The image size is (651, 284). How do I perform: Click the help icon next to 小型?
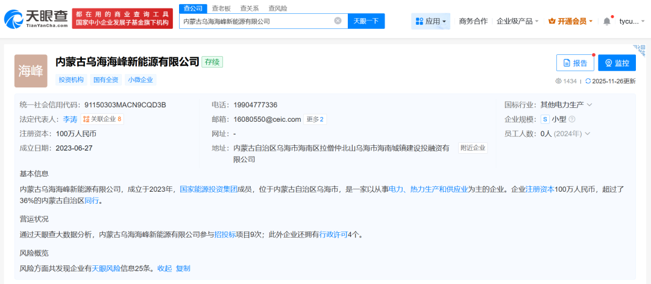click(x=571, y=119)
